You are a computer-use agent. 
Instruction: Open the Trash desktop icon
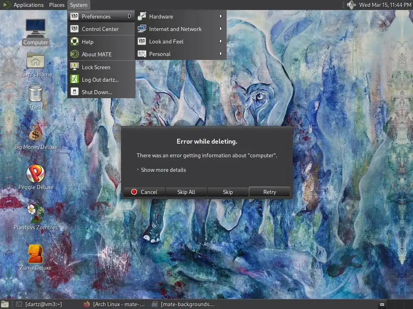(x=35, y=93)
